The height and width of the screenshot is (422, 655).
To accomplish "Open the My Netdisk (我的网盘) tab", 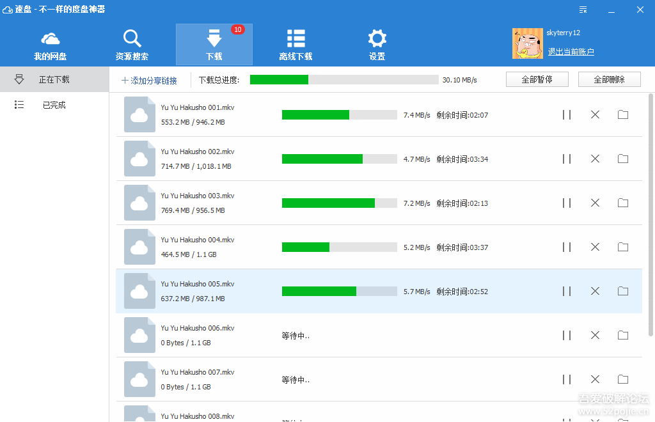I will [x=50, y=45].
